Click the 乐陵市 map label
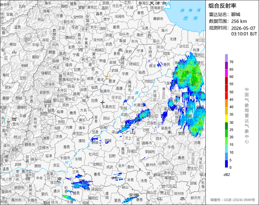Screen dimensions: 259x205 150,52
